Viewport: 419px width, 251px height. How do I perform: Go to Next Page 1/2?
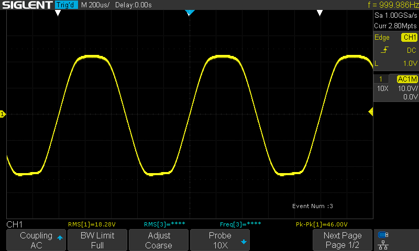[343, 240]
